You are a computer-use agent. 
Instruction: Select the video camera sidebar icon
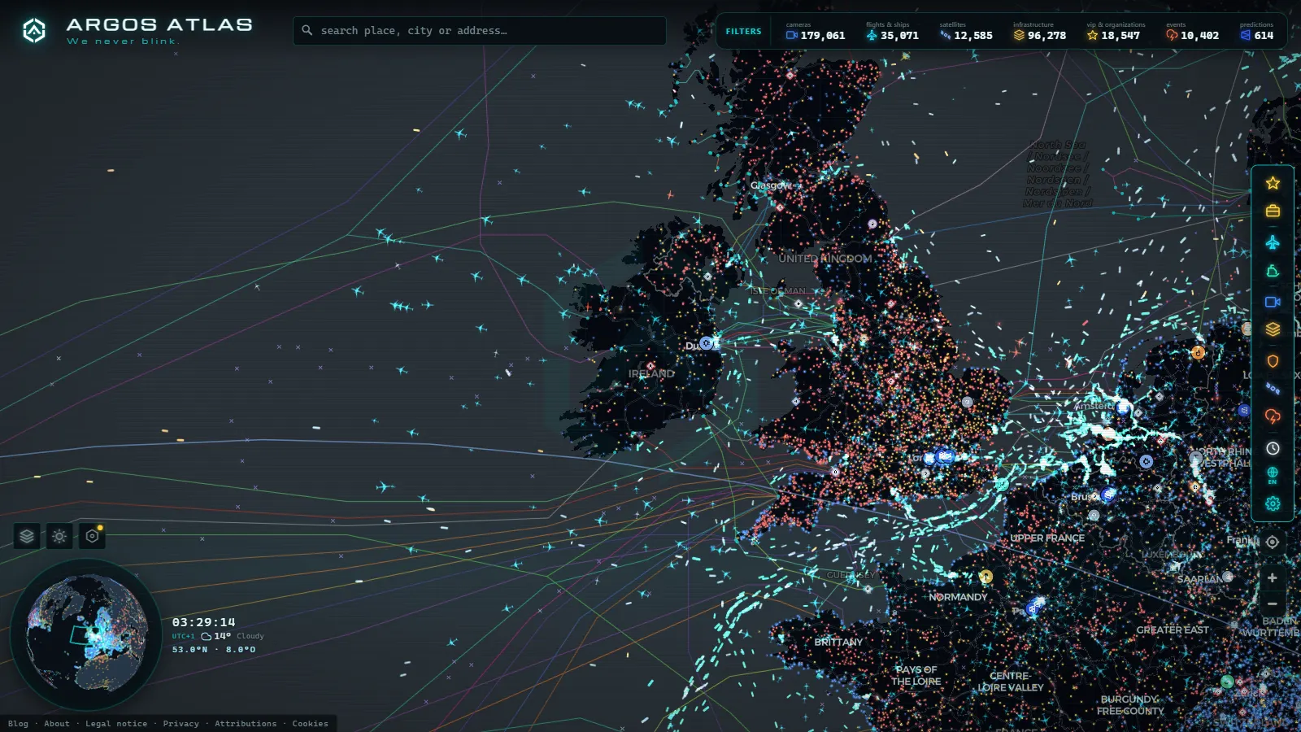[x=1273, y=302]
